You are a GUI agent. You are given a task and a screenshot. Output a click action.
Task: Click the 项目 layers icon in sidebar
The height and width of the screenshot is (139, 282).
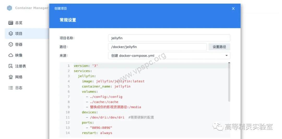(11, 34)
